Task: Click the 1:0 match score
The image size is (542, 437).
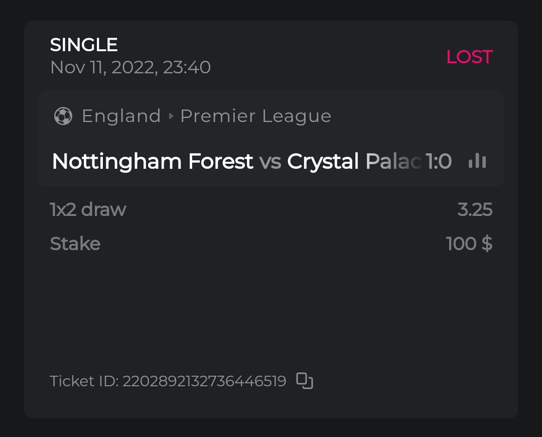Action: [439, 161]
